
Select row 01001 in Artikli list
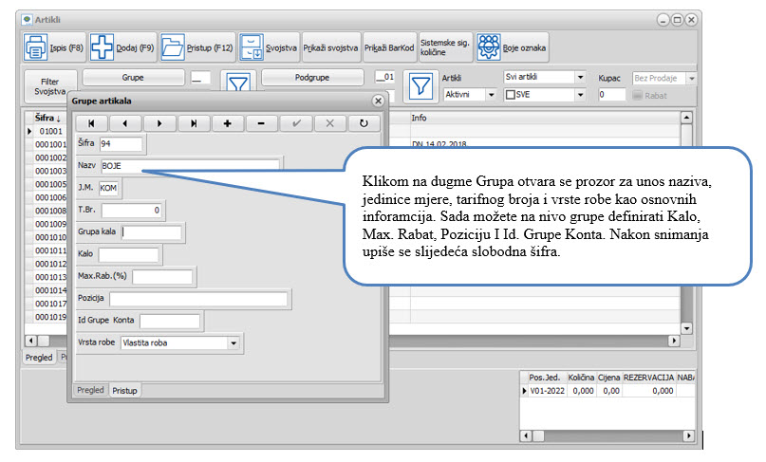coord(50,131)
